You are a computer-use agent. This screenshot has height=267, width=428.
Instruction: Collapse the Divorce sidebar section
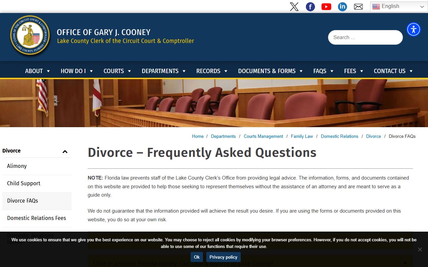(x=65, y=152)
